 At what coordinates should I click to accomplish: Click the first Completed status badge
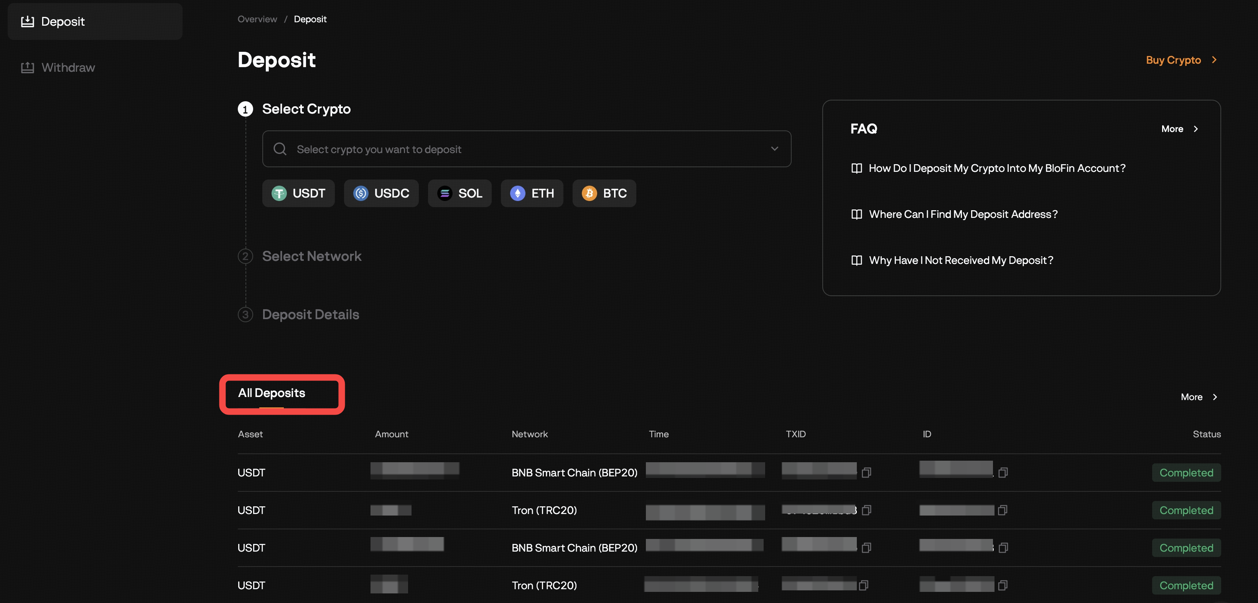pos(1186,472)
